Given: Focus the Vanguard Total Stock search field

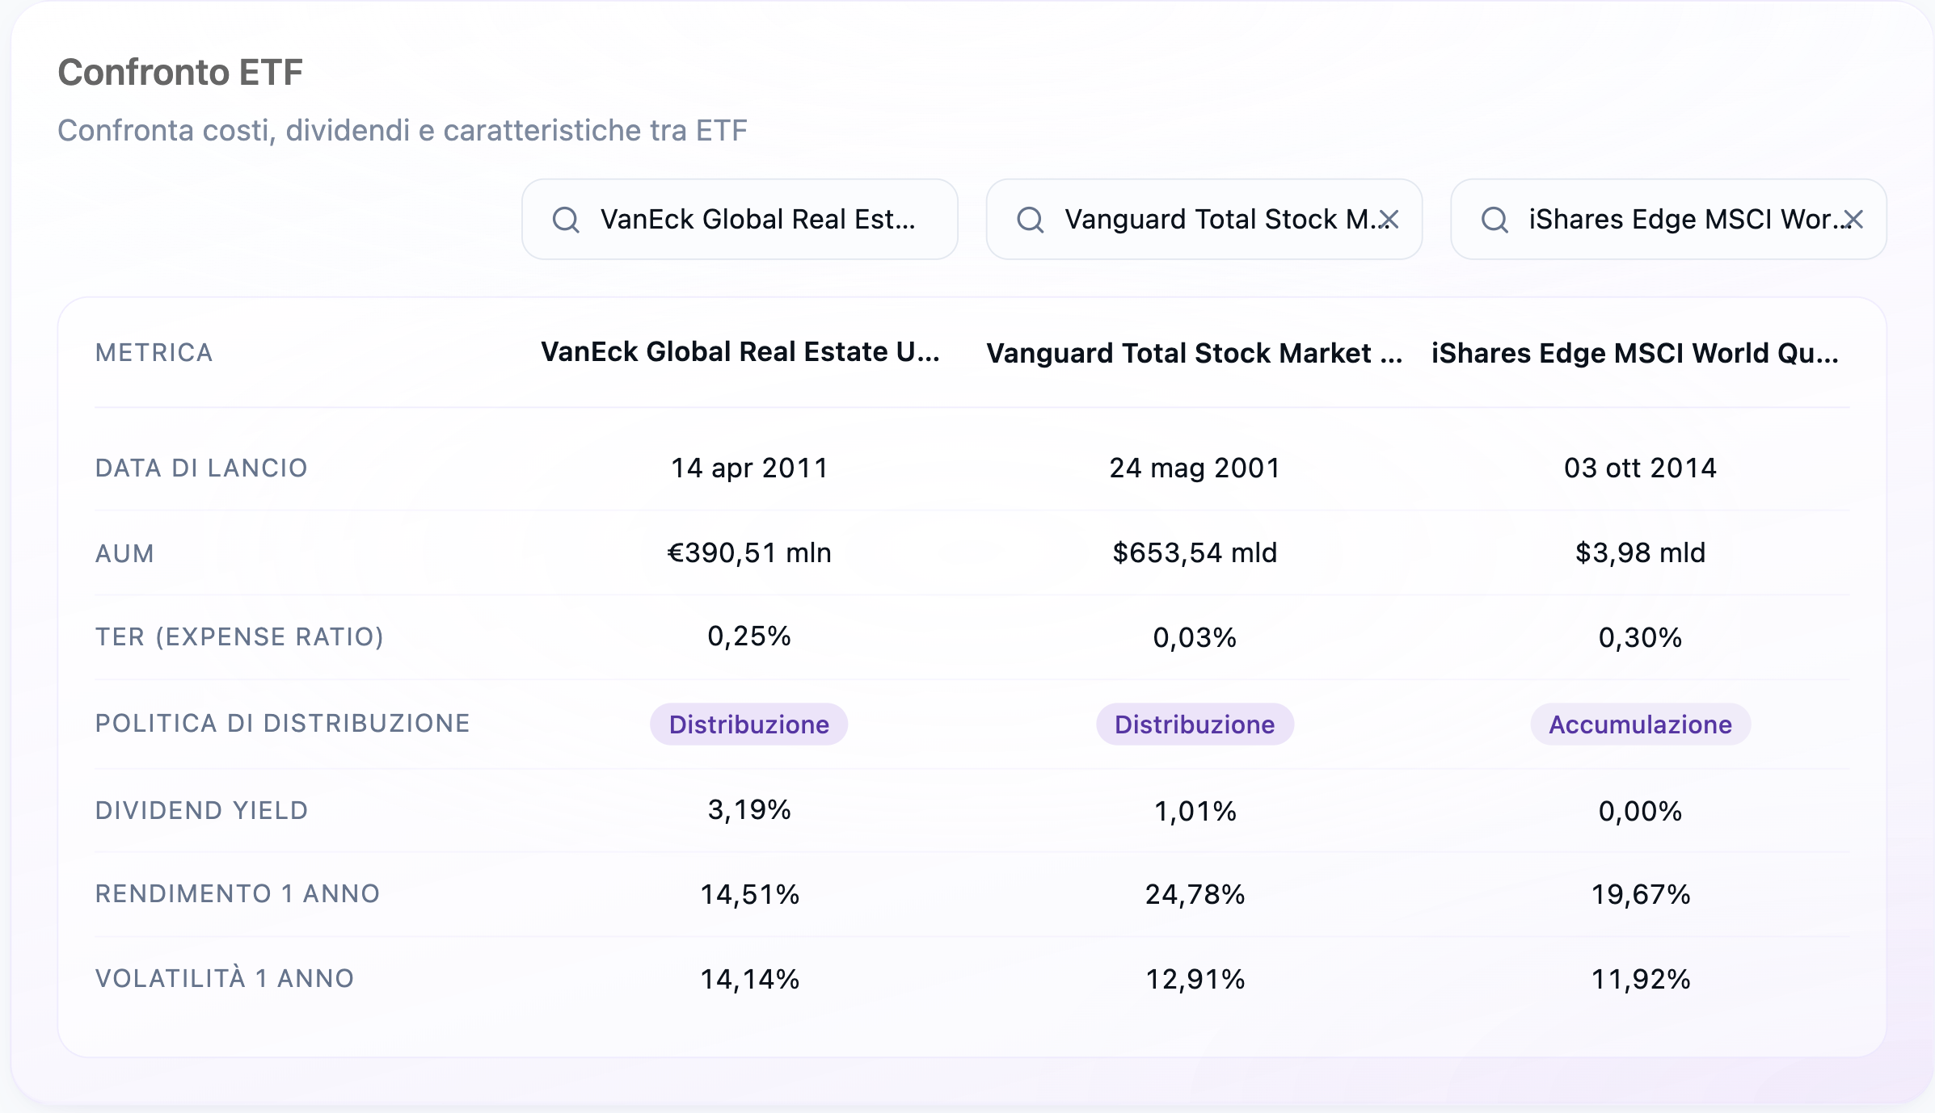Looking at the screenshot, I should click(1204, 219).
